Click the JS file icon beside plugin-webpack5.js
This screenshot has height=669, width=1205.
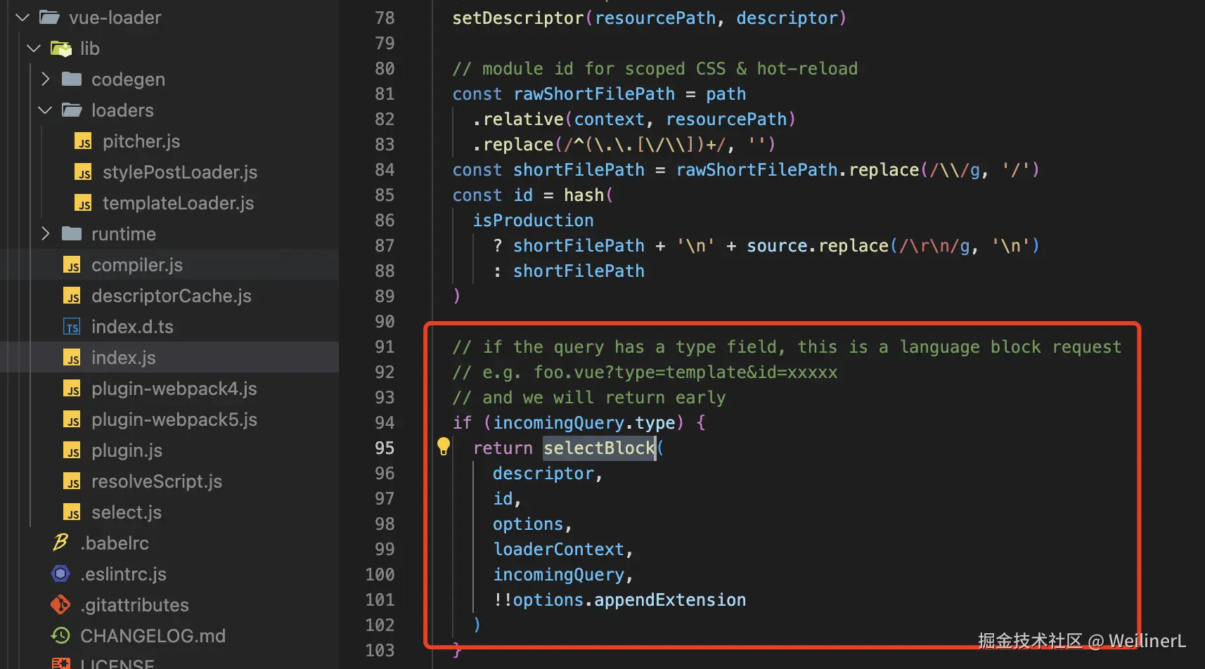coord(72,420)
